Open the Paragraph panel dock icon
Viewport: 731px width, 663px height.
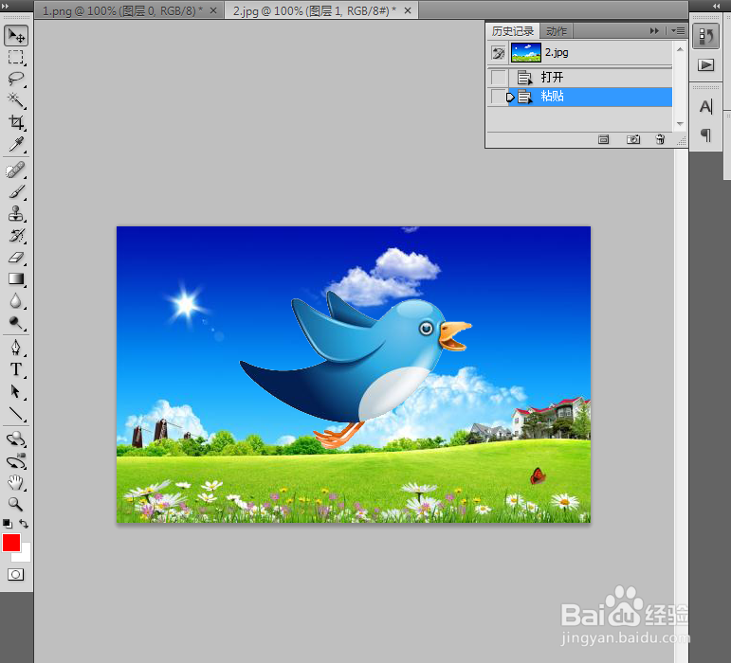[705, 135]
